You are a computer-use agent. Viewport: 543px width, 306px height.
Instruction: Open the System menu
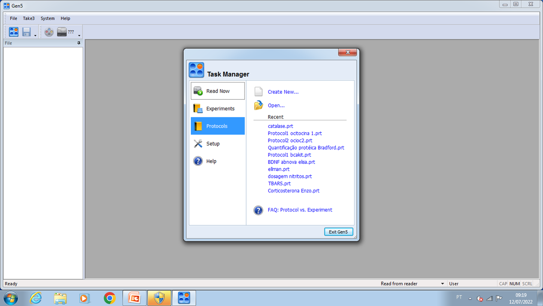(x=48, y=18)
